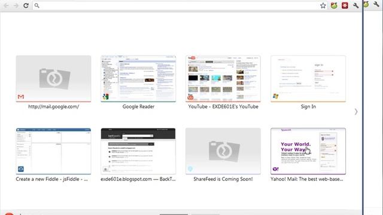Viewport: 383px width, 215px height.
Task: Open the jsFiddle thumbnail
Action: pos(53,151)
